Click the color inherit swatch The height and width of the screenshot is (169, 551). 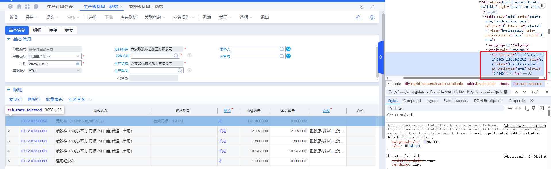click(406, 146)
